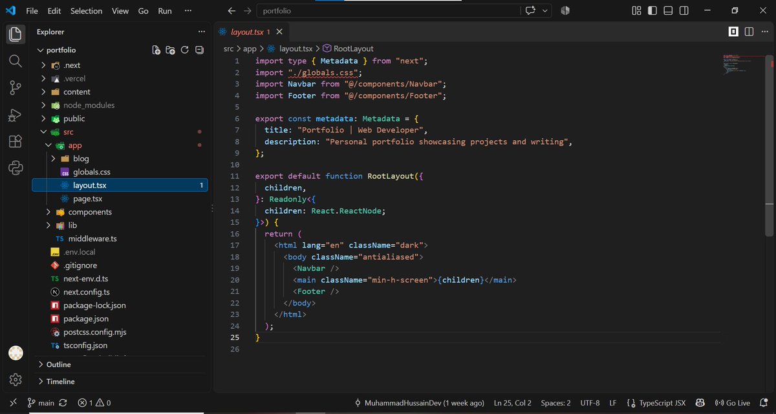Synchronize changes icon in status bar

pos(63,402)
